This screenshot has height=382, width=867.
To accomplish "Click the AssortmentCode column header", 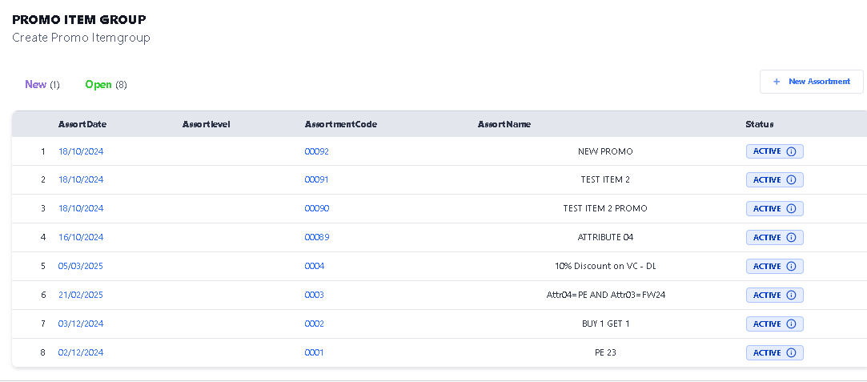I will point(341,124).
